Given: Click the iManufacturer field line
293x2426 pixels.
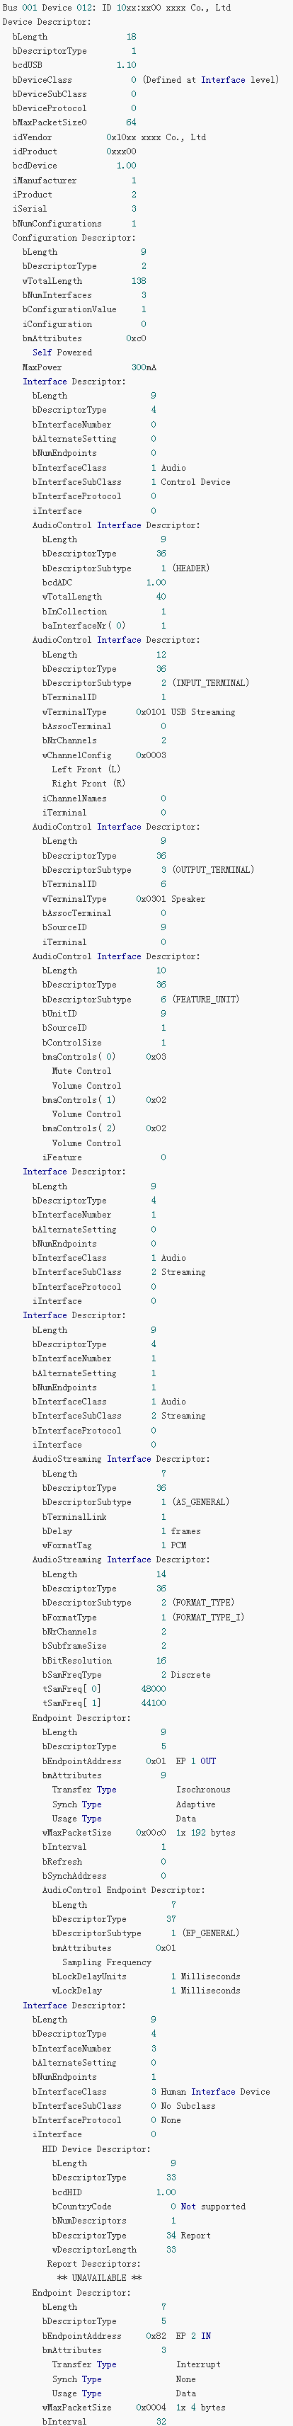Looking at the screenshot, I should pos(74,180).
